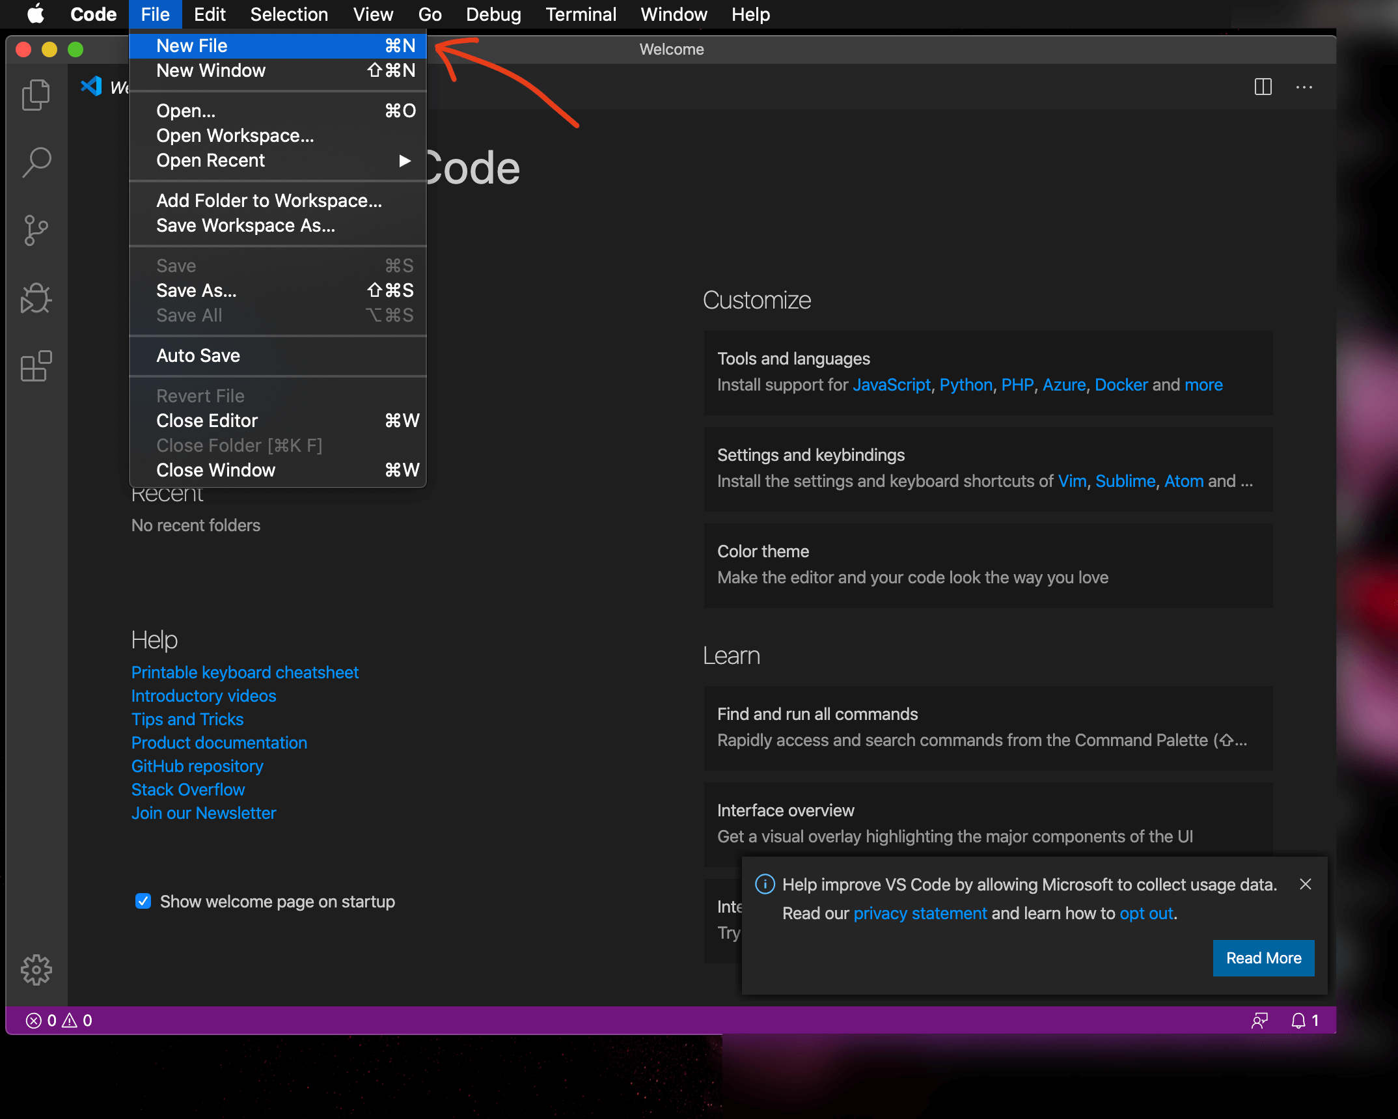Open the Extensions view icon

[36, 366]
